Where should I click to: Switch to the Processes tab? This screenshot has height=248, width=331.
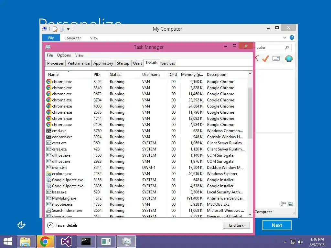pos(55,63)
